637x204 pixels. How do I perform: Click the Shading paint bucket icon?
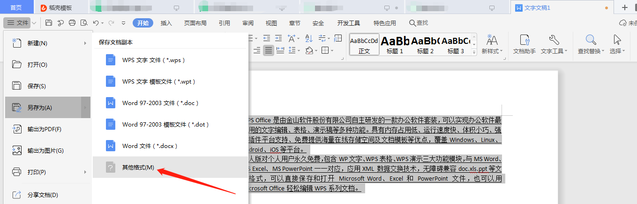[309, 50]
